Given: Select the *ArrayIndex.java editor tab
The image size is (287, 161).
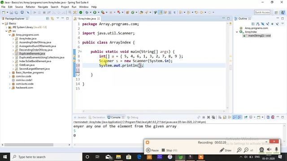Looking at the screenshot, I should coord(87,19).
